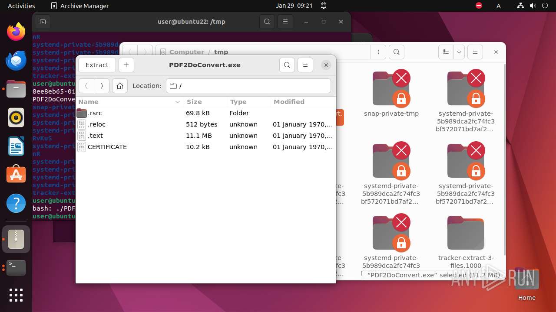Image resolution: width=556 pixels, height=312 pixels.
Task: Open Files window path options menu
Action: (x=378, y=52)
